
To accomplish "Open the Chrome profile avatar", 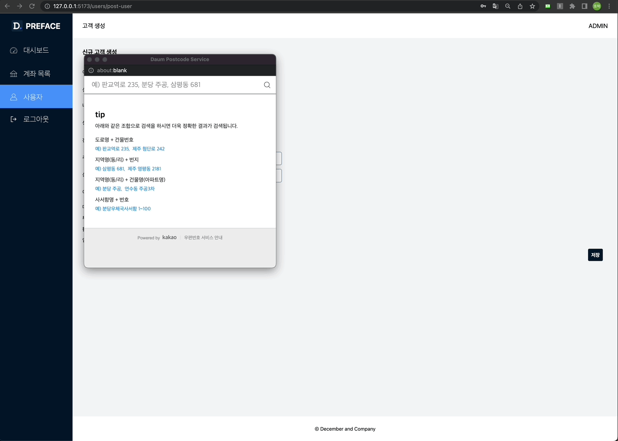I will [597, 6].
